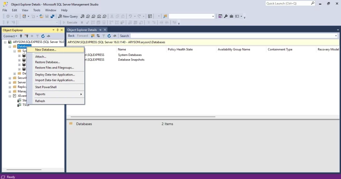Choose Attach... from context menu
The width and height of the screenshot is (341, 179).
click(x=56, y=57)
